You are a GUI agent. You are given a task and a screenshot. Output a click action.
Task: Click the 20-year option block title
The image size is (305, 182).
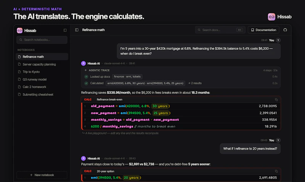(x=106, y=171)
